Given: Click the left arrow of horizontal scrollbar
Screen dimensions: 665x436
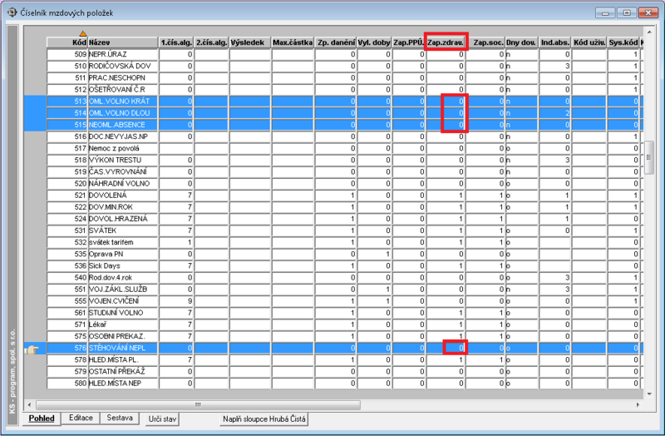Looking at the screenshot, I should point(29,404).
